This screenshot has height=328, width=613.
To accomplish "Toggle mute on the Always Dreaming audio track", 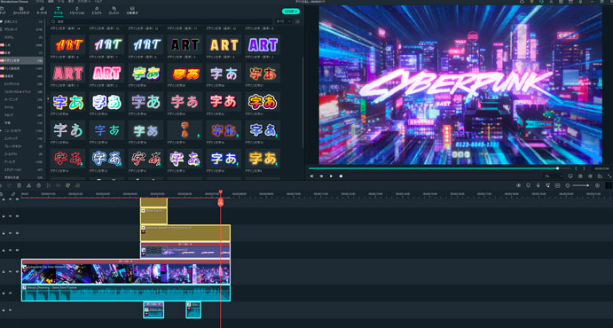I will (x=11, y=293).
